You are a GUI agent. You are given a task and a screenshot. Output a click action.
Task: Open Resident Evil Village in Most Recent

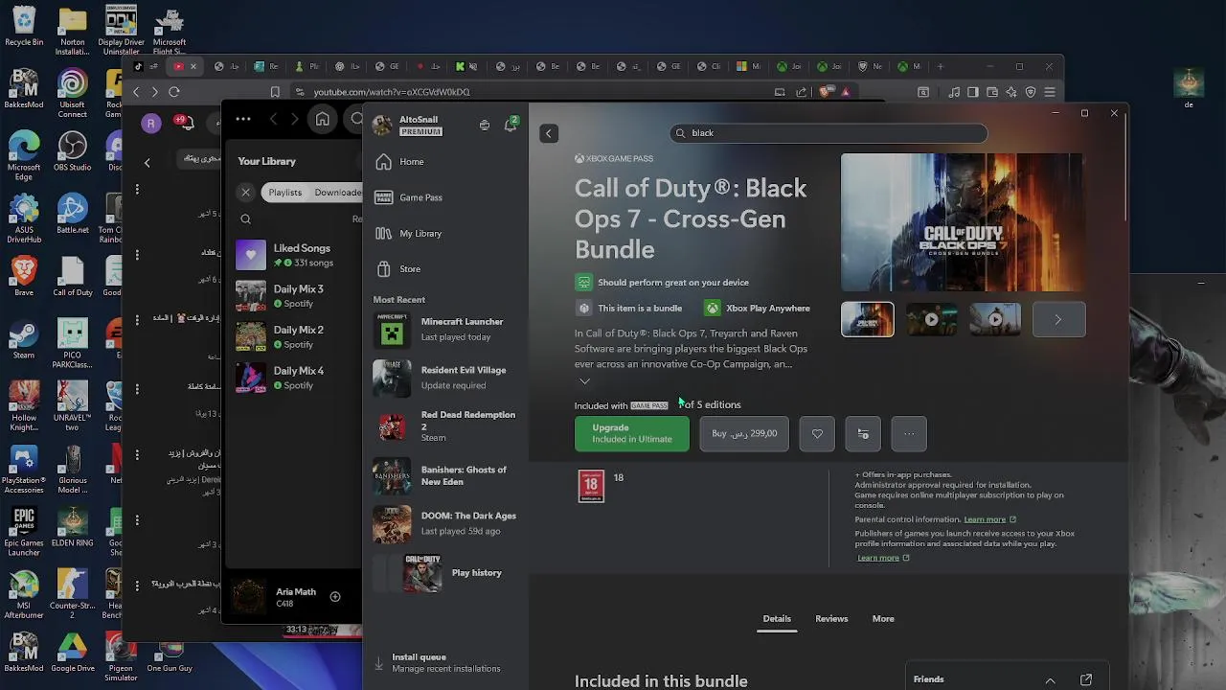[x=445, y=378]
